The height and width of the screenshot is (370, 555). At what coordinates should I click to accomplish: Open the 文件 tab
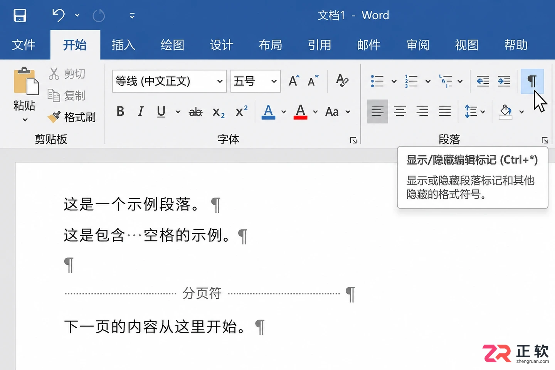[x=24, y=45]
